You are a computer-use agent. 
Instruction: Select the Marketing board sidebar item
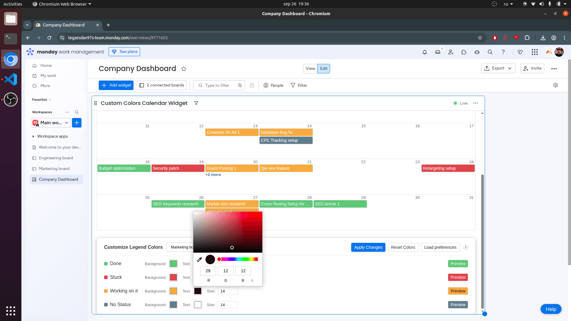pyautogui.click(x=54, y=169)
